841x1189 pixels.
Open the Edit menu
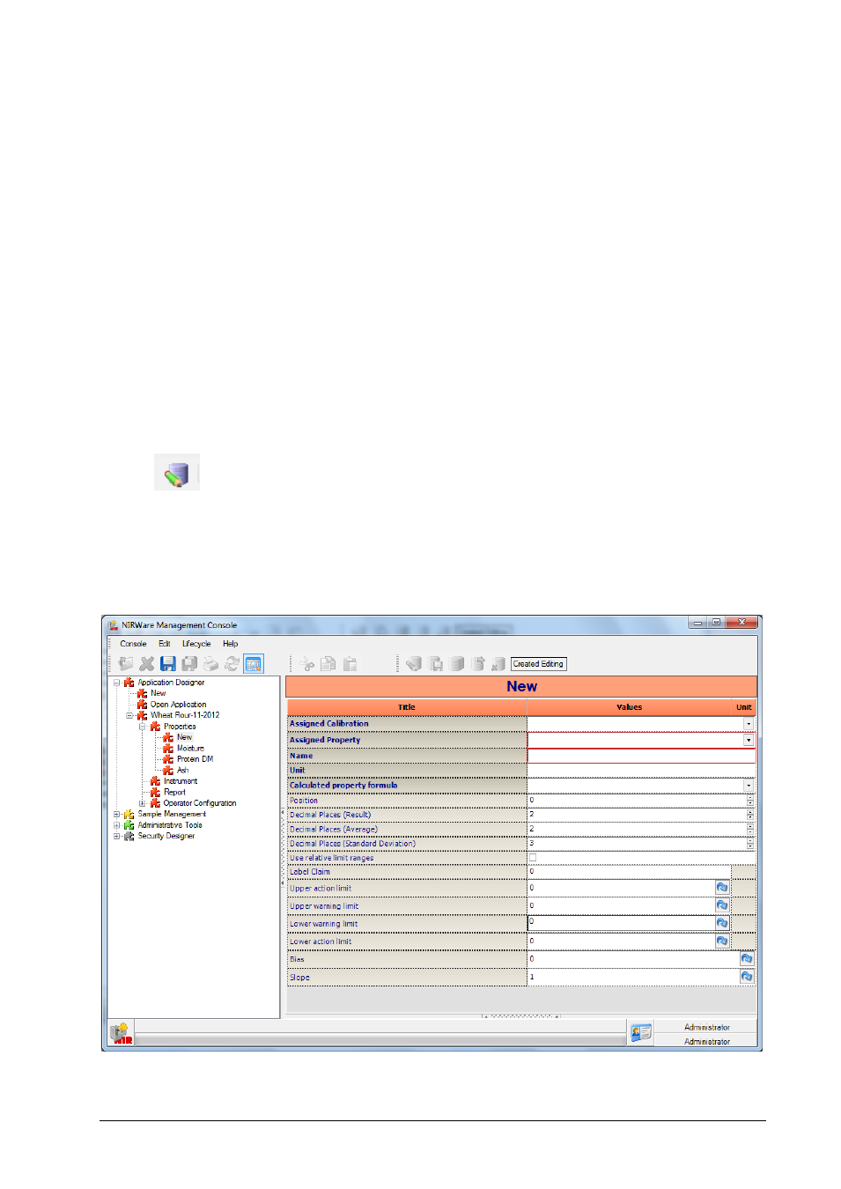[165, 644]
